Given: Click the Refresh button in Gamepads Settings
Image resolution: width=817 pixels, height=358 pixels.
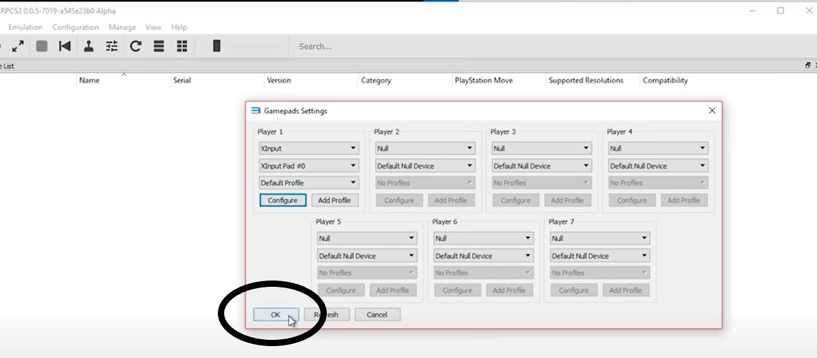Looking at the screenshot, I should [327, 315].
